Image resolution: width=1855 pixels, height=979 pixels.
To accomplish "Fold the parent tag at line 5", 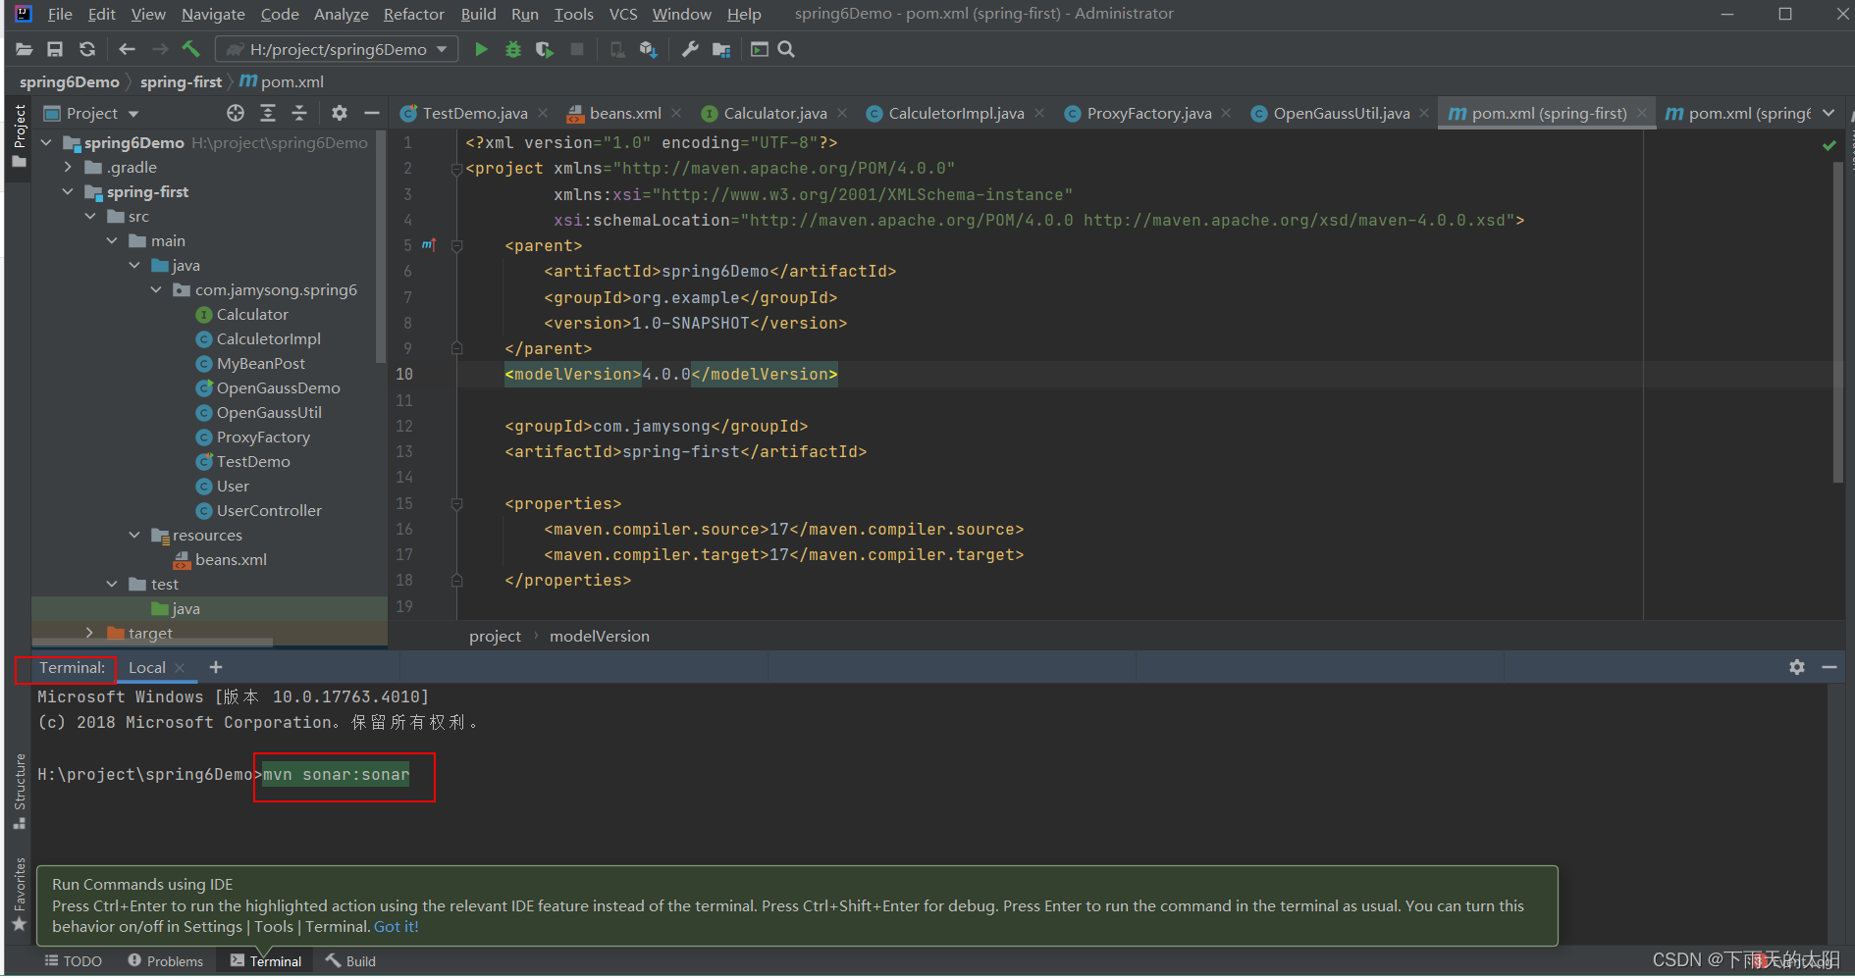I will click(x=456, y=246).
